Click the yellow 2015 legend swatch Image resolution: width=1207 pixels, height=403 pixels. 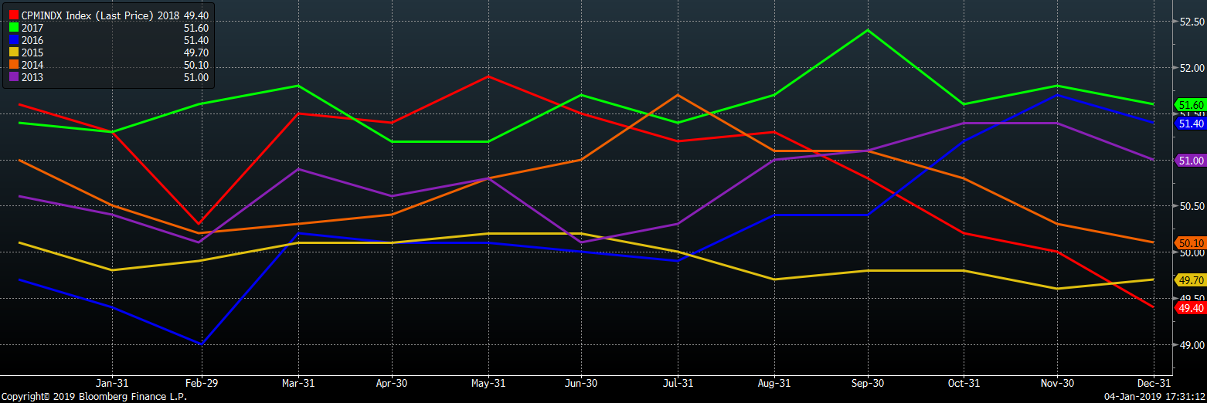[x=12, y=52]
